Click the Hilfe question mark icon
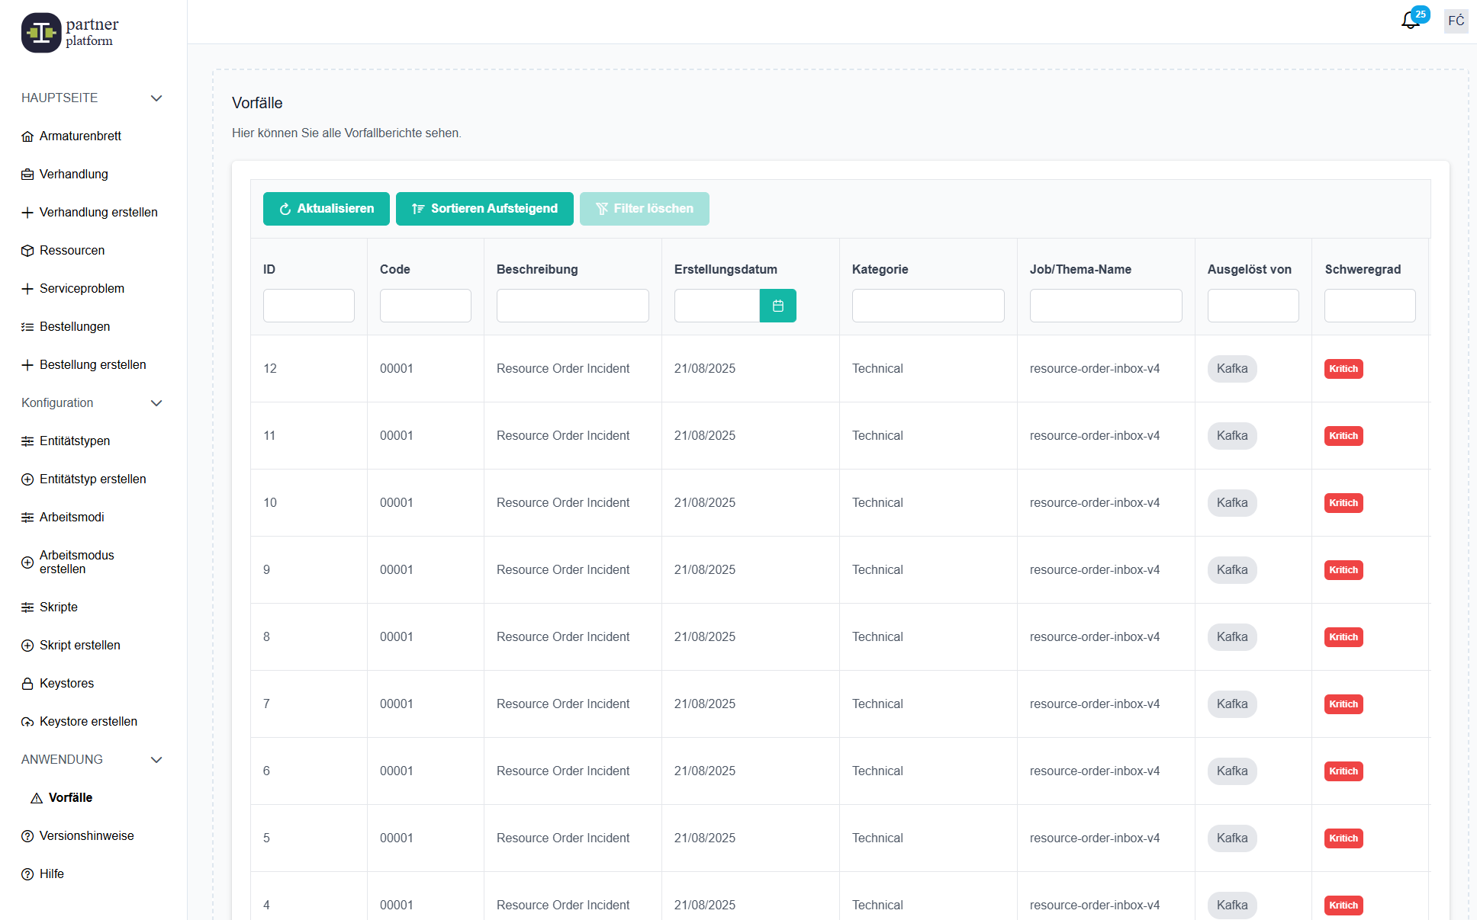The width and height of the screenshot is (1477, 920). pyautogui.click(x=27, y=874)
